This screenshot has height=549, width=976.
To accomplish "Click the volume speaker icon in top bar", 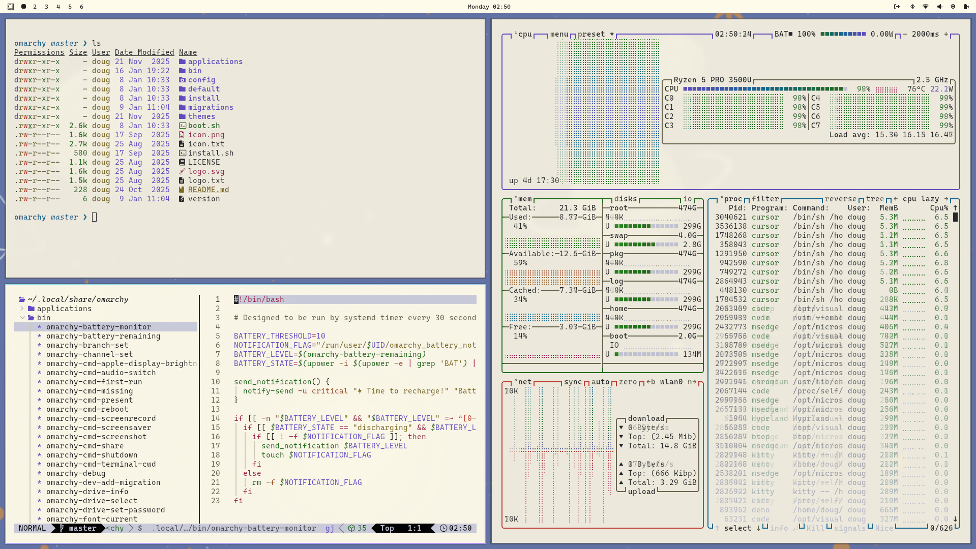I will tap(939, 7).
